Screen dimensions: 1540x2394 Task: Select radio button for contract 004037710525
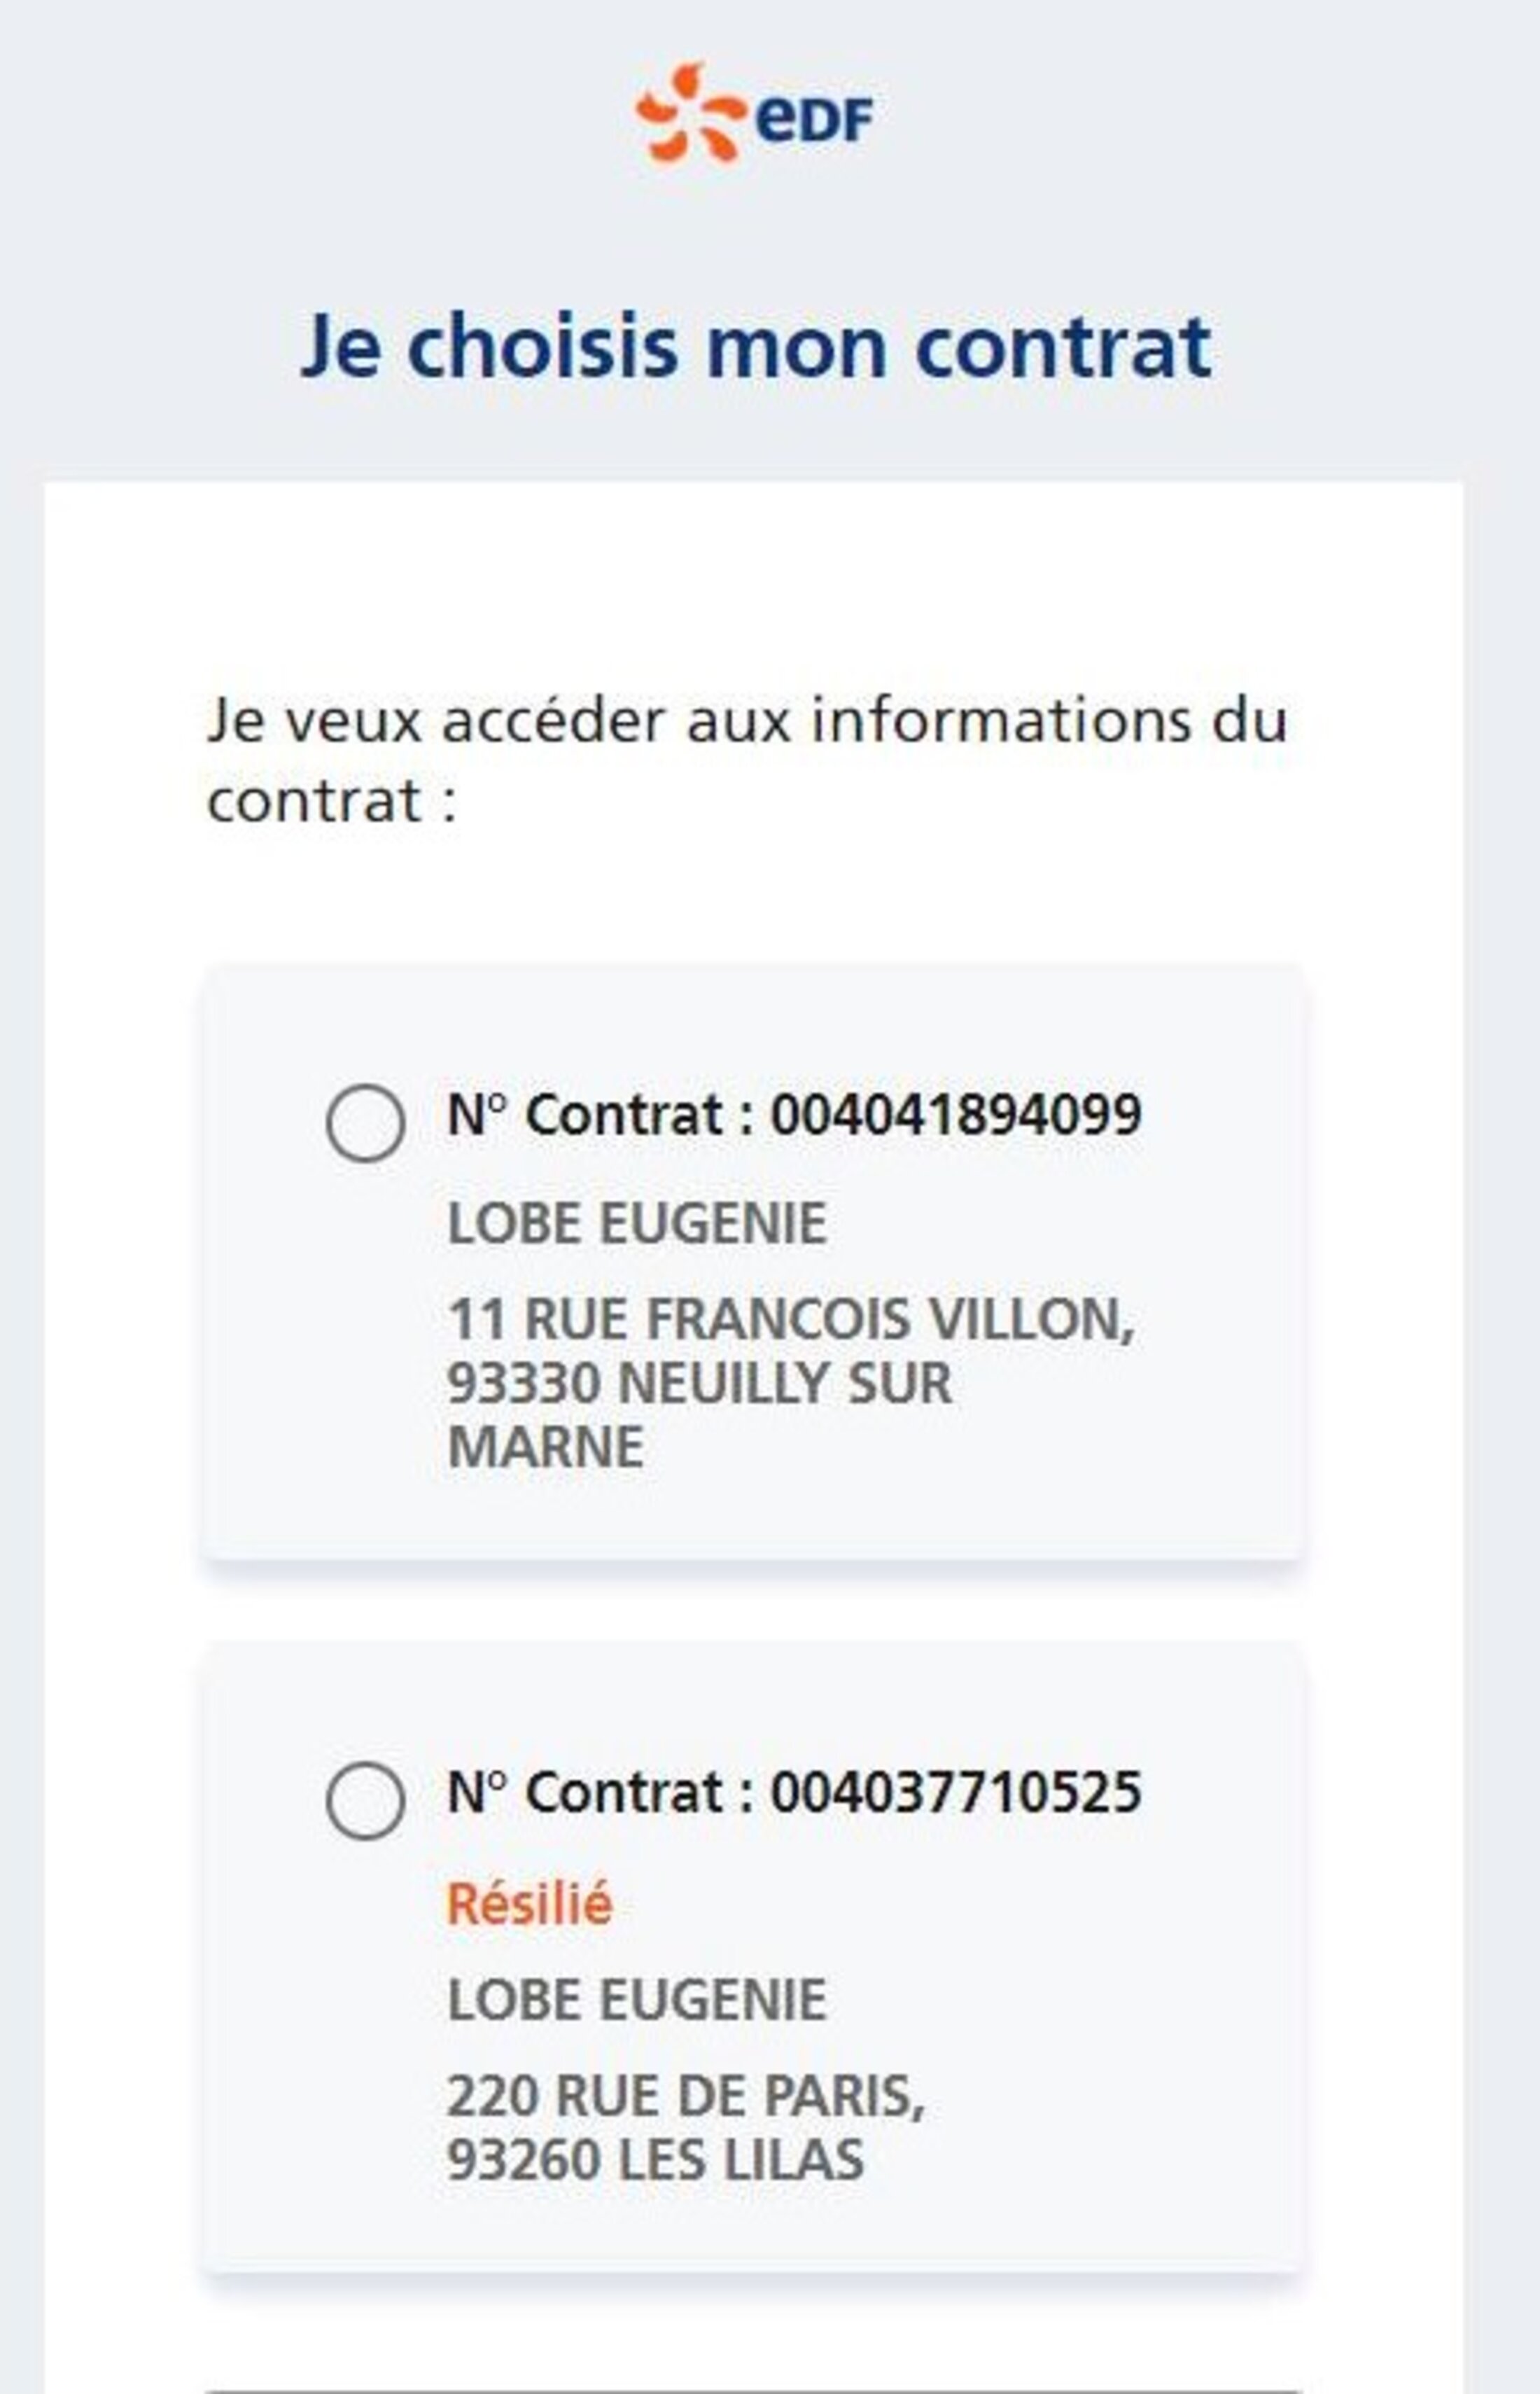(x=365, y=1801)
